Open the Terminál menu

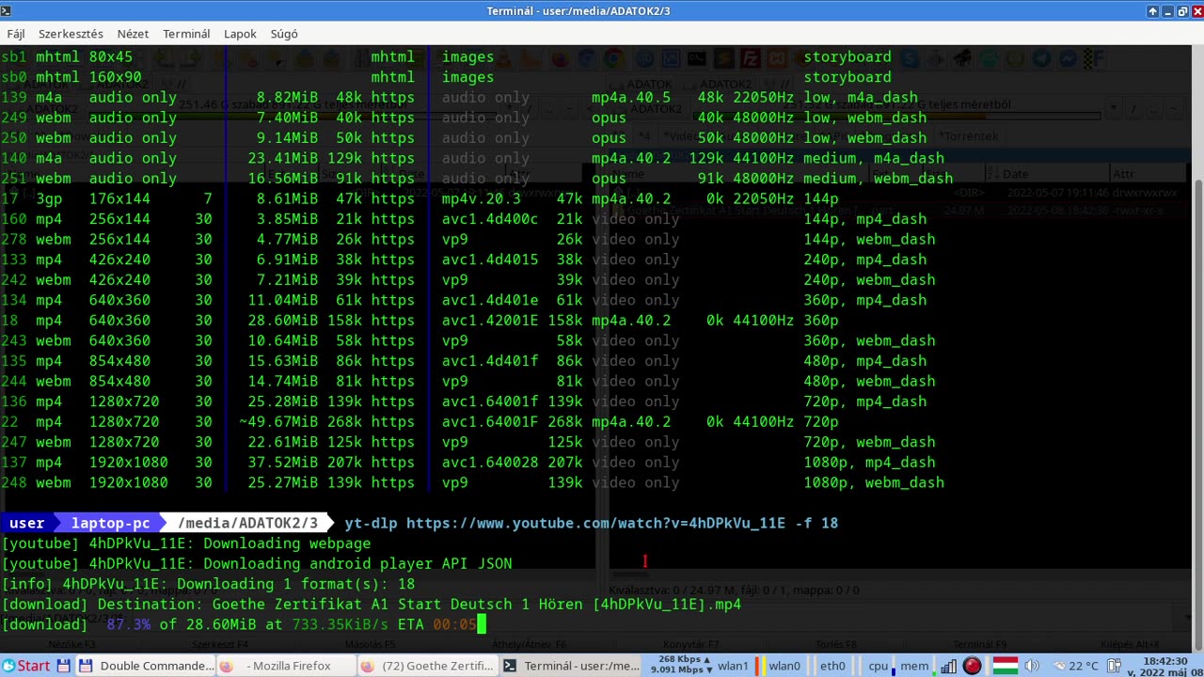(x=186, y=34)
